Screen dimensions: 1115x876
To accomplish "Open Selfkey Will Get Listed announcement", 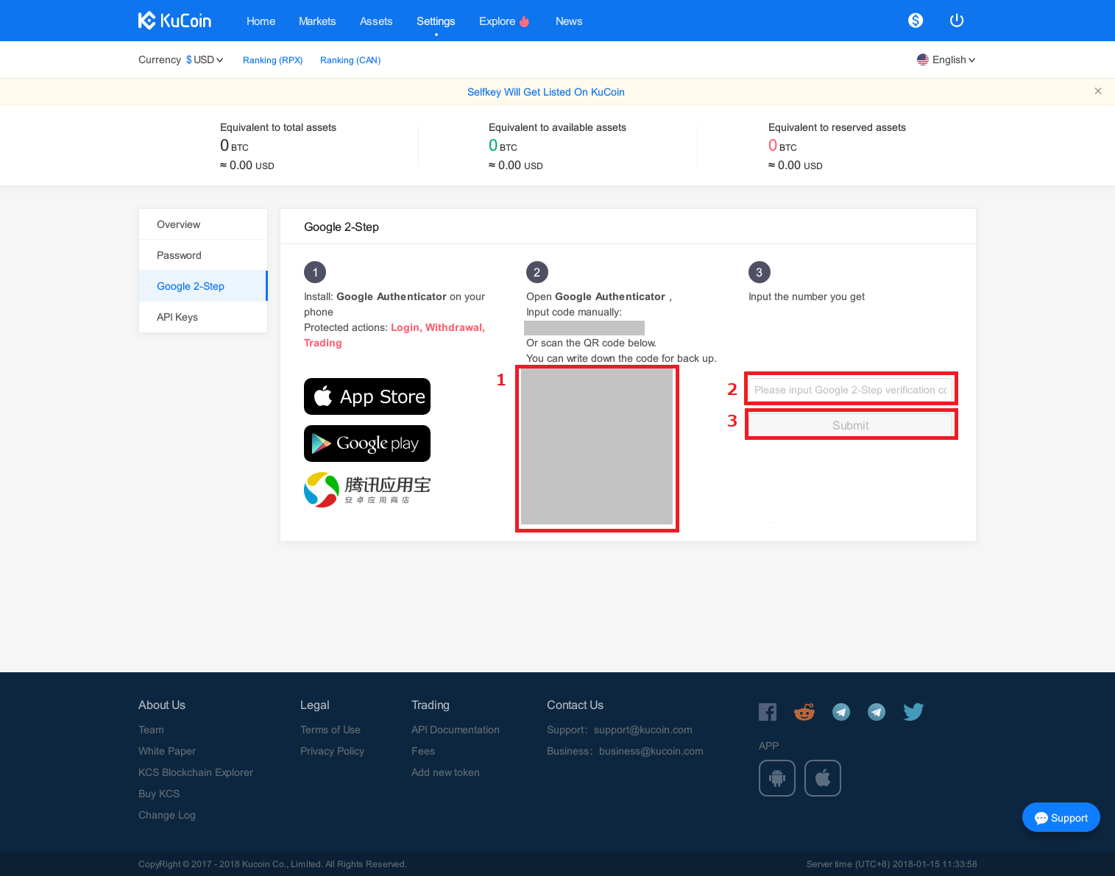I will 546,92.
